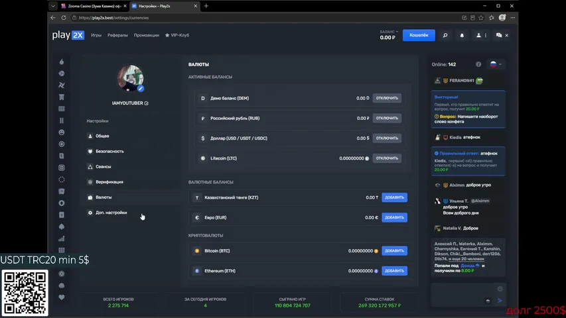Viewport: 566px width, 318px height.
Task: Add the Bitcoin (BTC) balance
Action: click(x=395, y=251)
